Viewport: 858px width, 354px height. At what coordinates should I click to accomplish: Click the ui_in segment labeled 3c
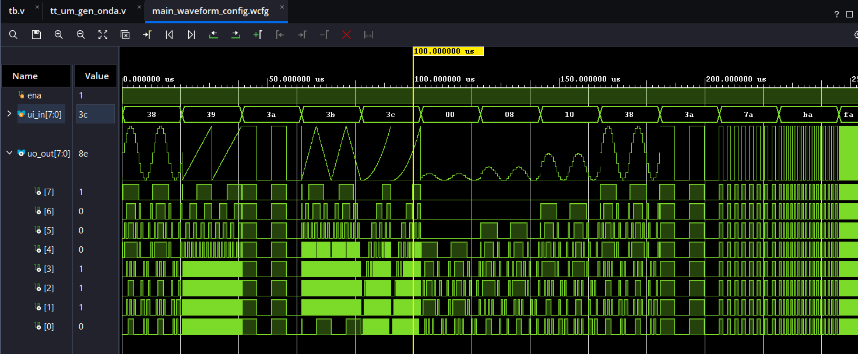tap(391, 115)
